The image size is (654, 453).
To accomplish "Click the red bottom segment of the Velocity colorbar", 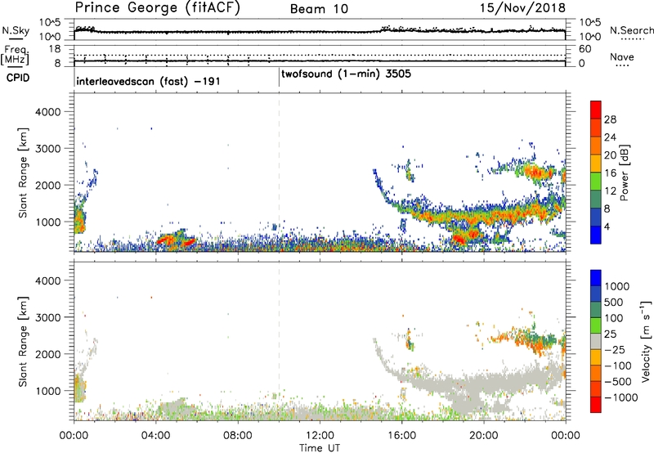I will coord(596,405).
